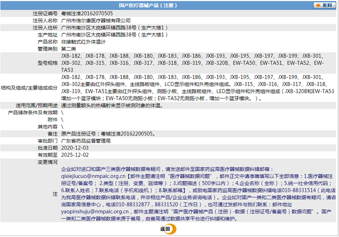Click the 型号规格 label

pyautogui.click(x=47, y=63)
